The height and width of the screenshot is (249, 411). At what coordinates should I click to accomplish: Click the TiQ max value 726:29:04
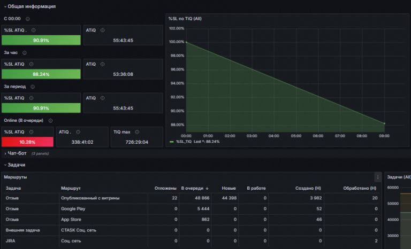(x=137, y=142)
